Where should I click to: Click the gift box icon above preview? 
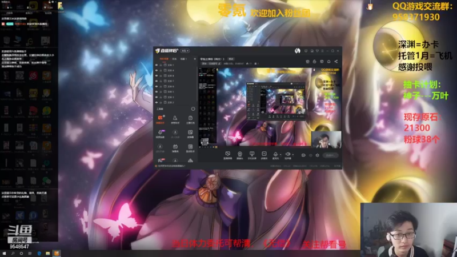coord(307,62)
